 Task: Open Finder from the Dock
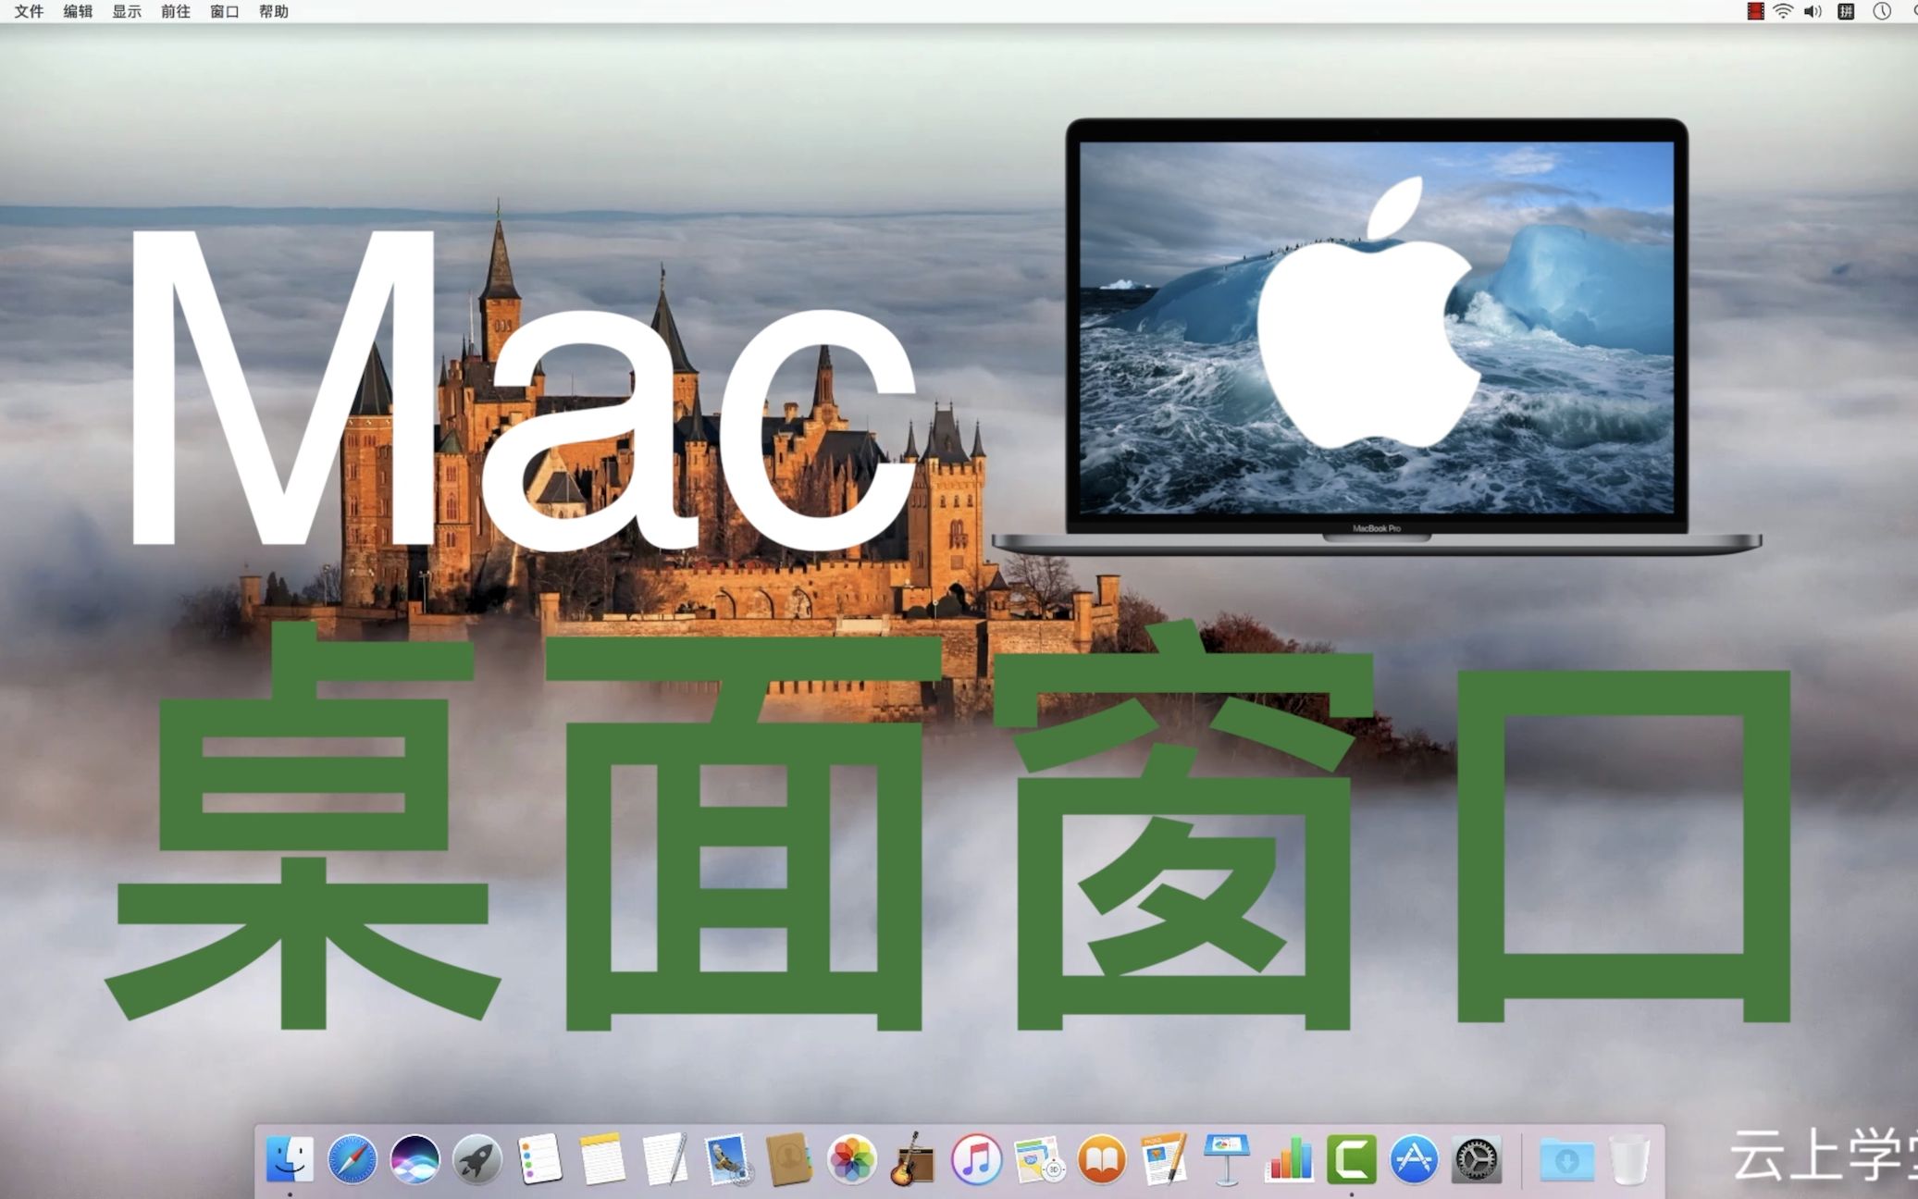[x=290, y=1160]
